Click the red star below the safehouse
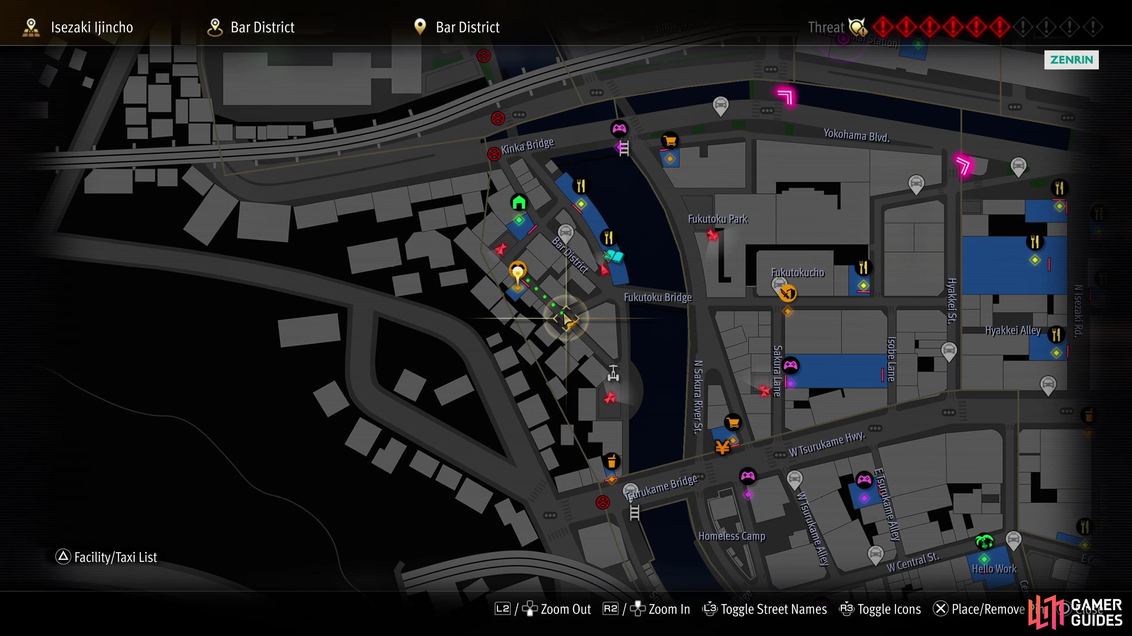This screenshot has width=1132, height=636. (501, 249)
